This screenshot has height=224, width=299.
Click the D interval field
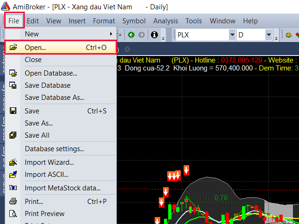point(251,35)
